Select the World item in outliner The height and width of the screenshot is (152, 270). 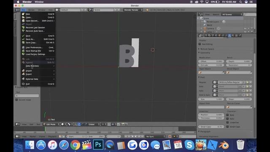pos(209,25)
